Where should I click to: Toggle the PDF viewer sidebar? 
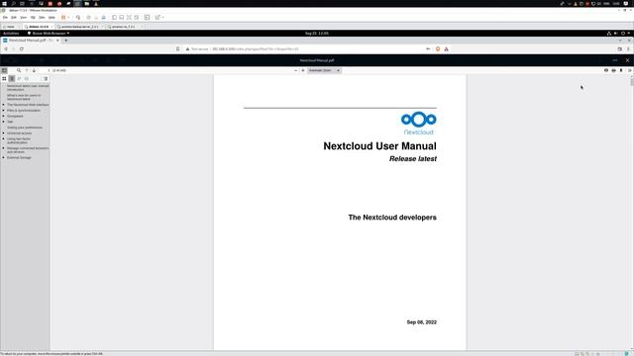4,70
